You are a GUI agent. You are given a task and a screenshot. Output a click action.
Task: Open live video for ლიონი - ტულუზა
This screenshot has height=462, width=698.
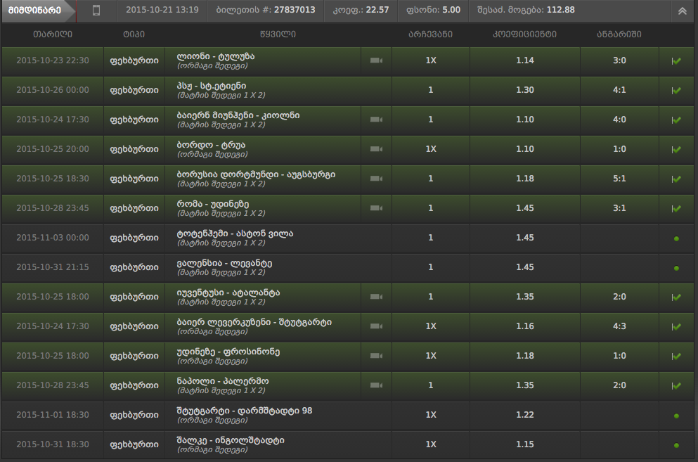(376, 60)
